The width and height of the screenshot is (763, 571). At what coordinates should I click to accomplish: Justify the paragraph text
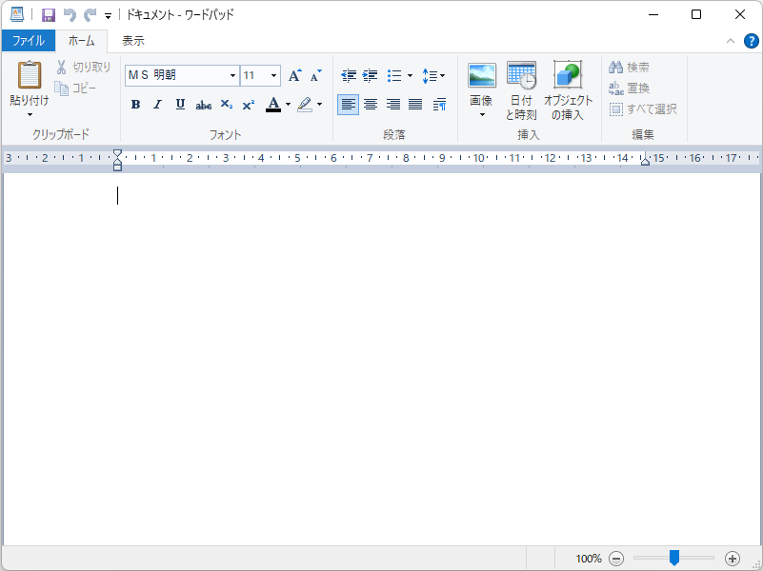click(x=415, y=104)
